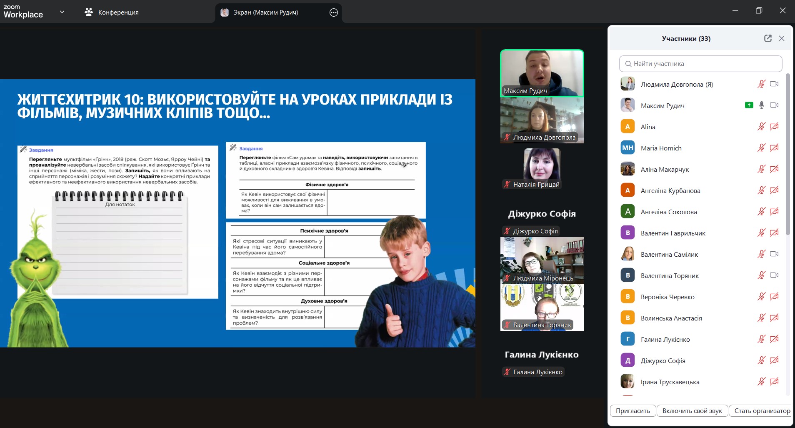Image resolution: width=795 pixels, height=428 pixels.
Task: Click microphone icon next to Максим Рудич
Action: (x=761, y=105)
